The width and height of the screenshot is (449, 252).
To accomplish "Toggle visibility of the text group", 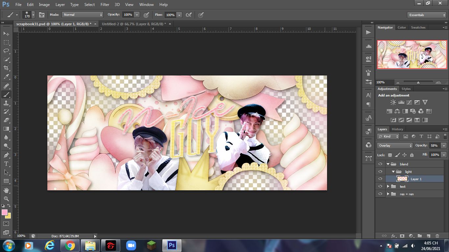I will 380,186.
